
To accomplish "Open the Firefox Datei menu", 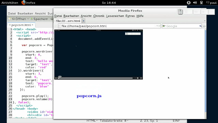I will pyautogui.click(x=58, y=16).
